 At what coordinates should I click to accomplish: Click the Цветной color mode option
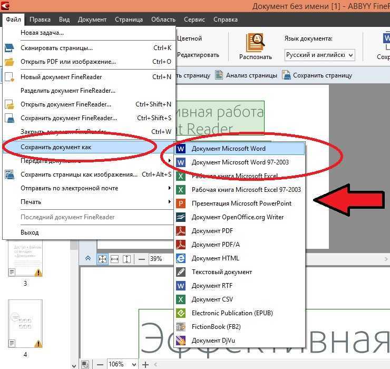coord(189,38)
